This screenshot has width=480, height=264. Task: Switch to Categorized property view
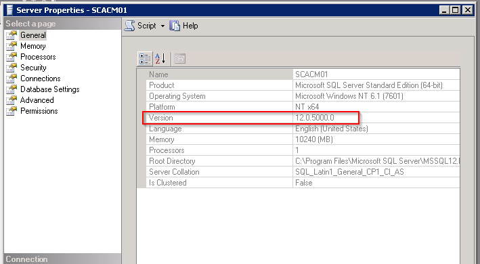pos(145,59)
